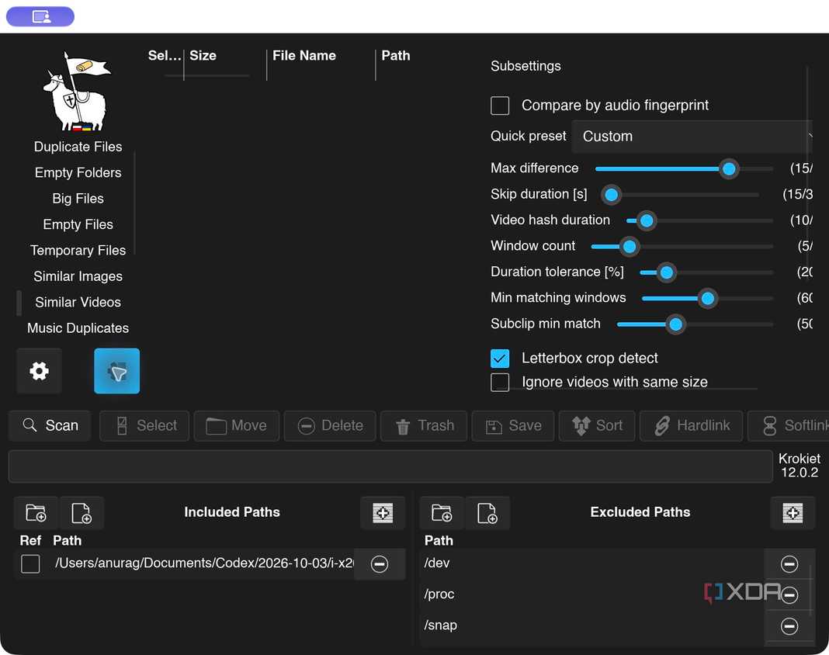This screenshot has width=829, height=655.
Task: Click the add file icon for Excluded Paths
Action: (x=487, y=513)
